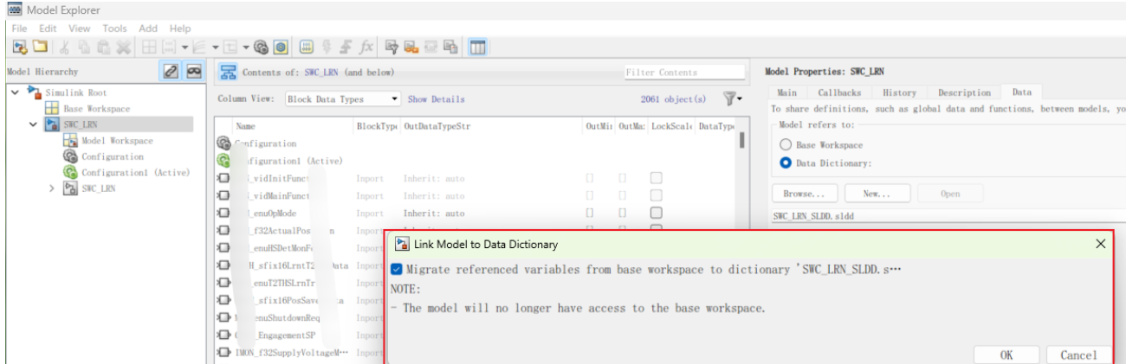Select Configuration1 (Active) in hierarchy tree
The width and height of the screenshot is (1126, 364).
135,173
